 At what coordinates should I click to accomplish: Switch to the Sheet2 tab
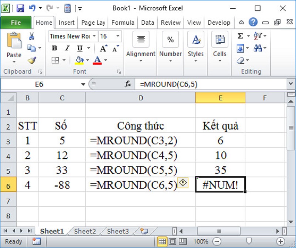[85, 231]
